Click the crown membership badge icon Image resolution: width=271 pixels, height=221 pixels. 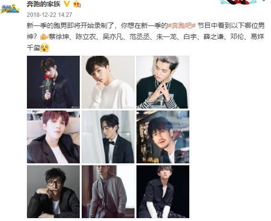pyautogui.click(x=77, y=4)
